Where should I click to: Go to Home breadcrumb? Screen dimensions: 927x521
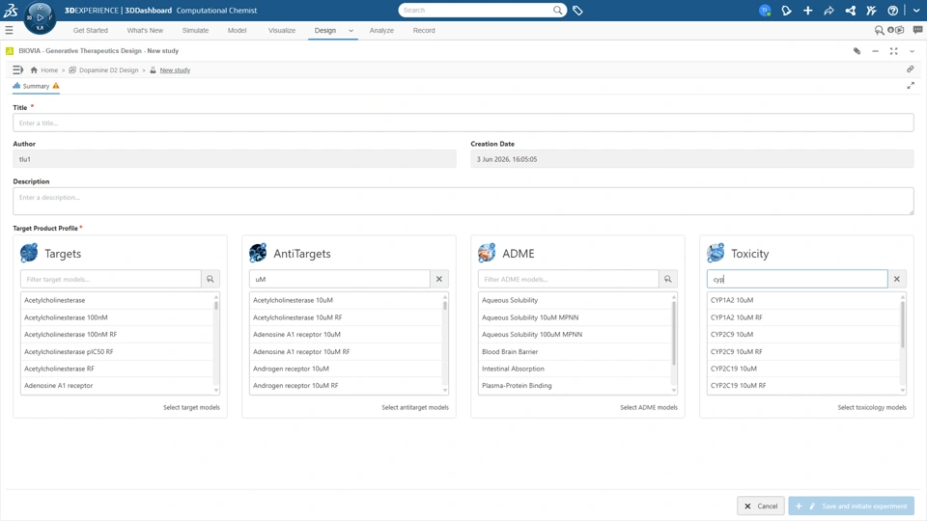pos(44,69)
